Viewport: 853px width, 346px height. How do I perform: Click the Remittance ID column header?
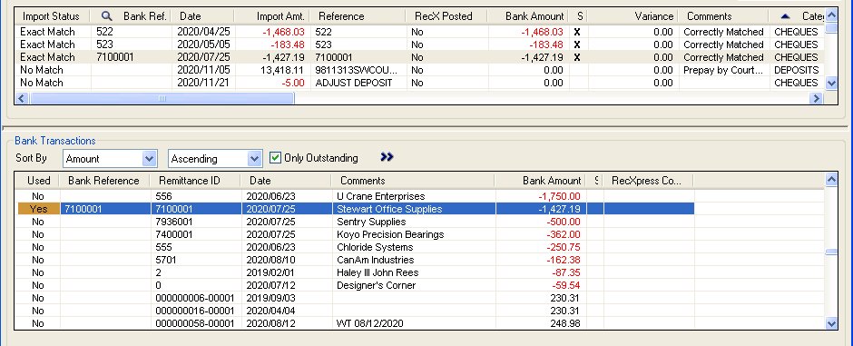coord(195,181)
